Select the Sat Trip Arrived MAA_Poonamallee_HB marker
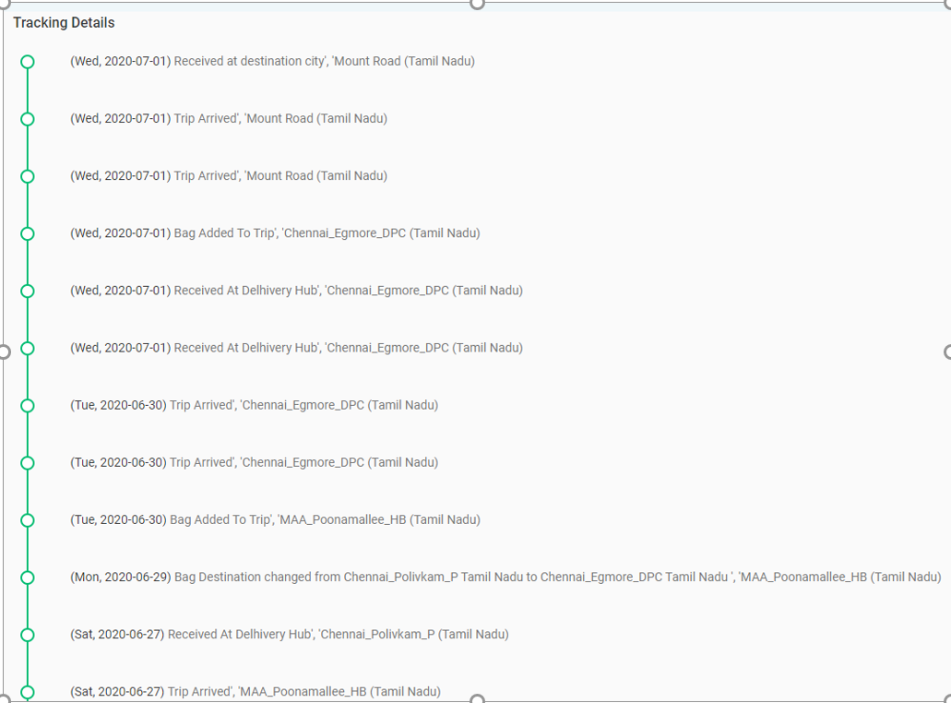Screen dimensions: 951x703 tap(28, 692)
